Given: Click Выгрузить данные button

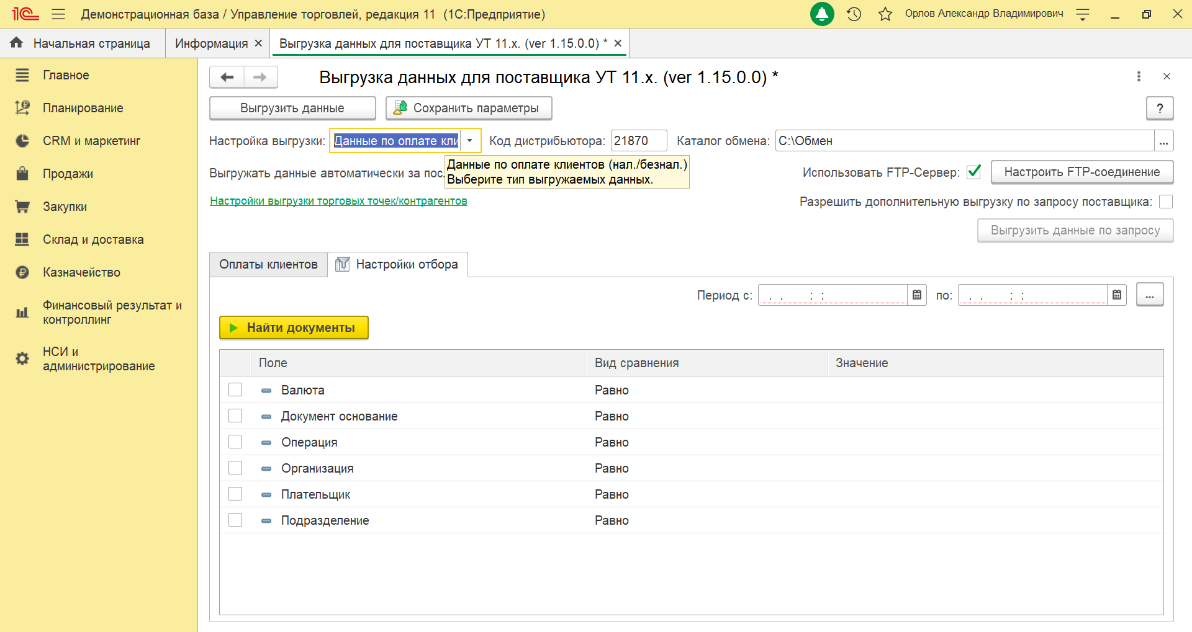Looking at the screenshot, I should pyautogui.click(x=292, y=108).
